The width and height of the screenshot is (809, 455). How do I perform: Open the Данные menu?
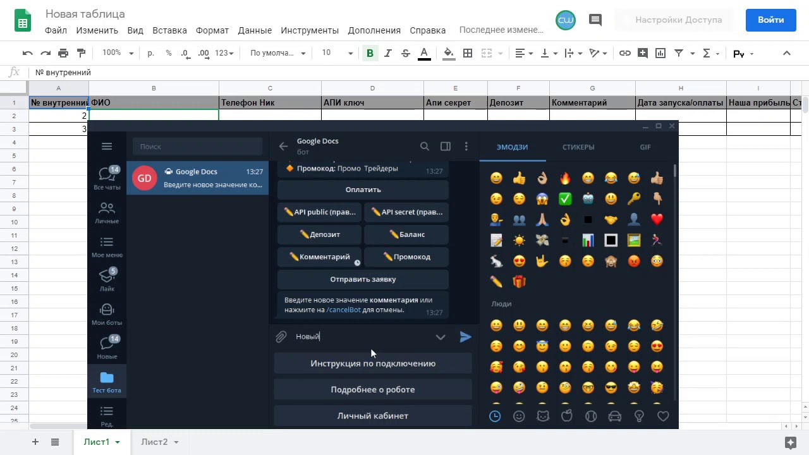point(255,30)
